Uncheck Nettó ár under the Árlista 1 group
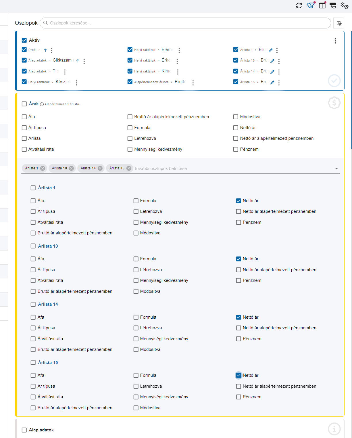352x438 pixels. tap(238, 201)
